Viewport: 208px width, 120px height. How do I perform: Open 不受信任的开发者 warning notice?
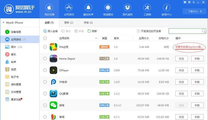pos(149,31)
